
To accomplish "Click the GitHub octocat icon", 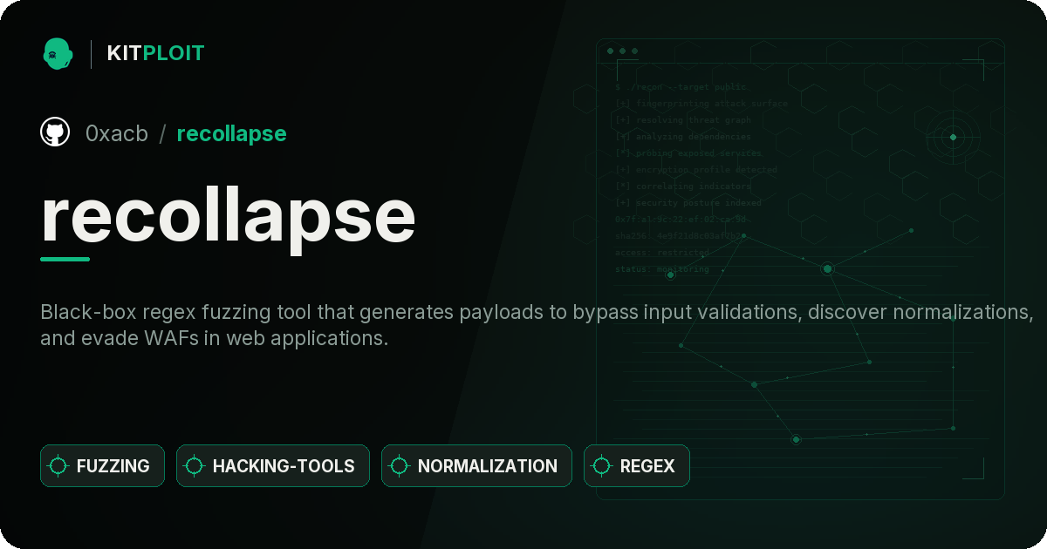I will [55, 132].
